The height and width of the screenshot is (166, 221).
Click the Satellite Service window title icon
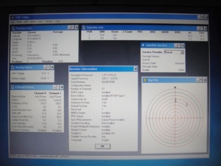pyautogui.click(x=143, y=45)
